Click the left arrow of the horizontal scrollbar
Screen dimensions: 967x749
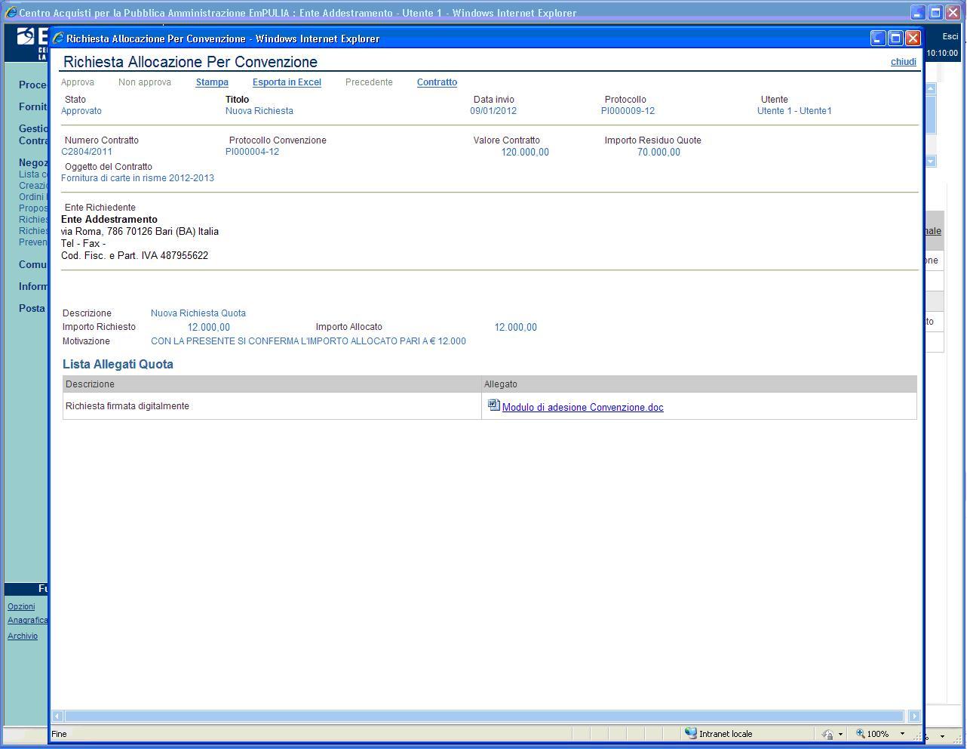57,716
